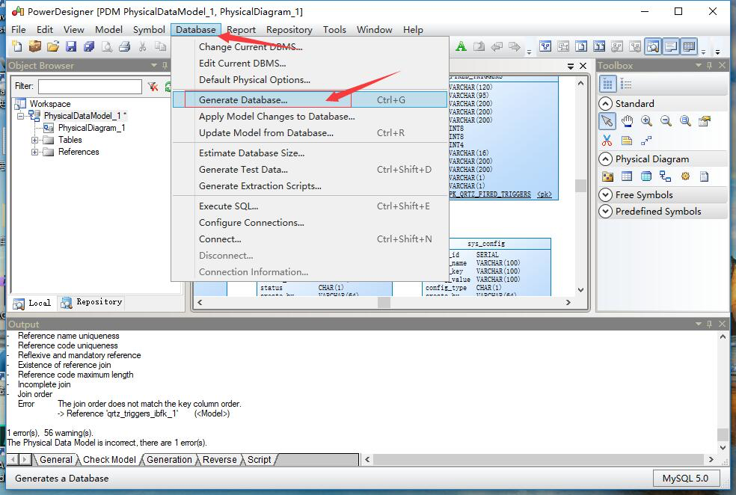Expand the Predefined Symbols section

[x=606, y=212]
